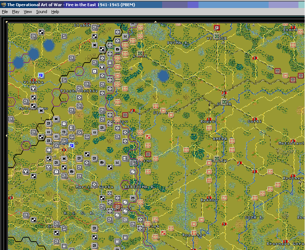Screen dimensions: 305x250
Task: Click the red objective flag at Demidov
Action: pos(293,27)
